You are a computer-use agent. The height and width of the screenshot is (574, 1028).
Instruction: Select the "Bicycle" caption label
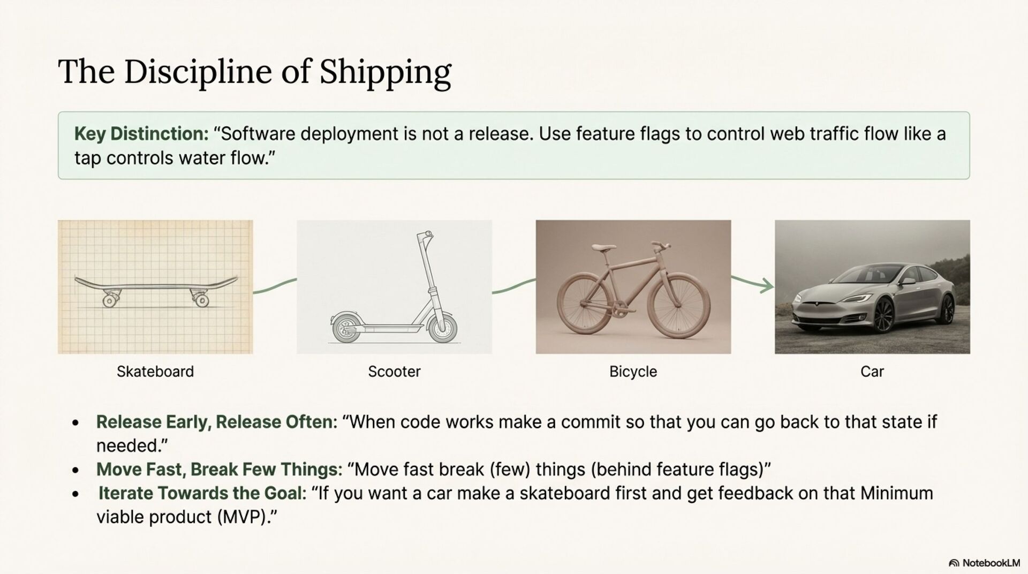633,372
